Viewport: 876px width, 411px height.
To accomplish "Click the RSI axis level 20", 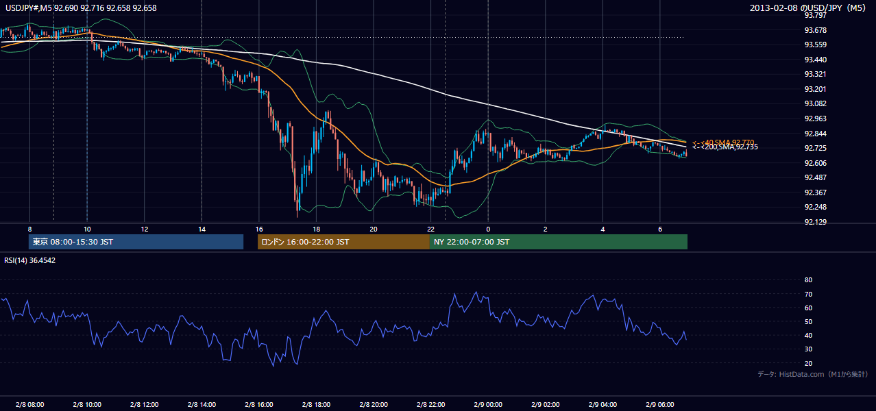I will (808, 363).
